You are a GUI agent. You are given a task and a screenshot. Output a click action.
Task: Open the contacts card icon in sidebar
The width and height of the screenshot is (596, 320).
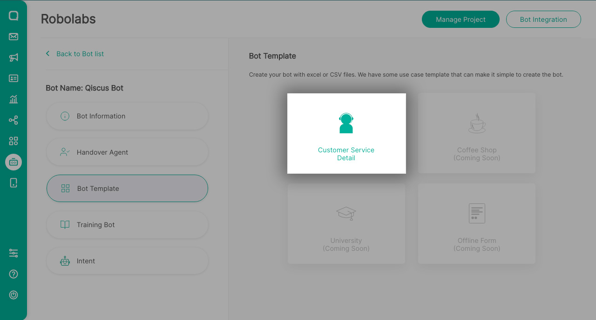click(x=13, y=78)
